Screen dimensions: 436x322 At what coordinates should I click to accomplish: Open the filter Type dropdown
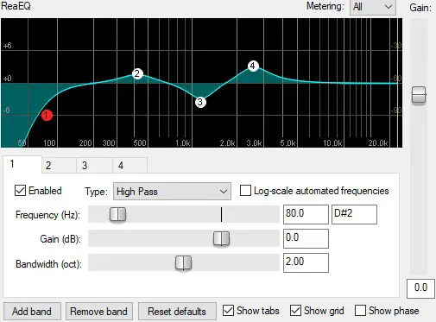click(x=172, y=192)
